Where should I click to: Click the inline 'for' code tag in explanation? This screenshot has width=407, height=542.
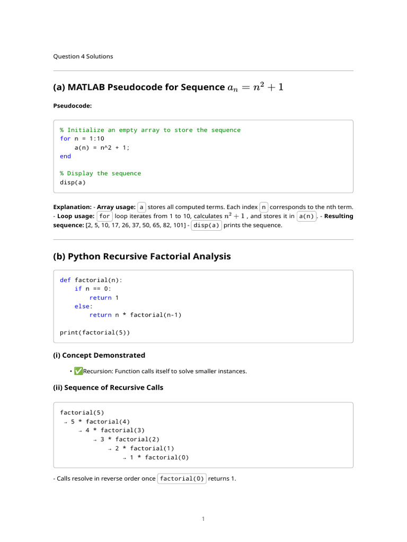click(x=104, y=216)
